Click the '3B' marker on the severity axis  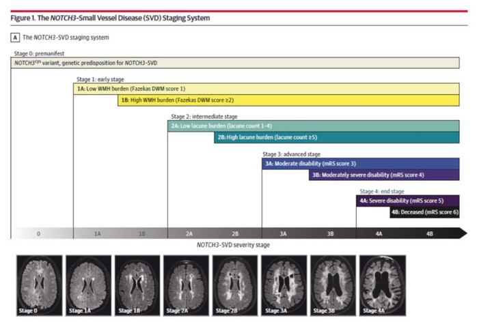331,233
